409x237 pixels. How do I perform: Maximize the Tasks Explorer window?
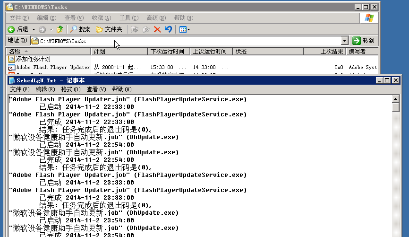click(366, 7)
